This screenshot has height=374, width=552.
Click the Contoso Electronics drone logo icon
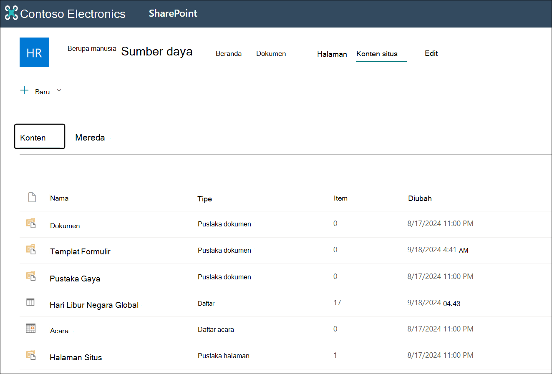pos(12,13)
